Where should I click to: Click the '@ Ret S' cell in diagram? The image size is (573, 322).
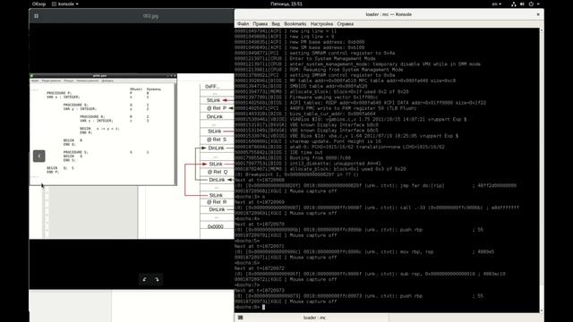217,140
